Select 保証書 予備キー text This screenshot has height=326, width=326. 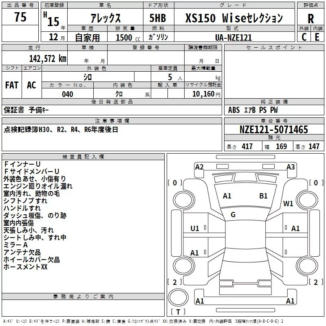pyautogui.click(x=26, y=110)
